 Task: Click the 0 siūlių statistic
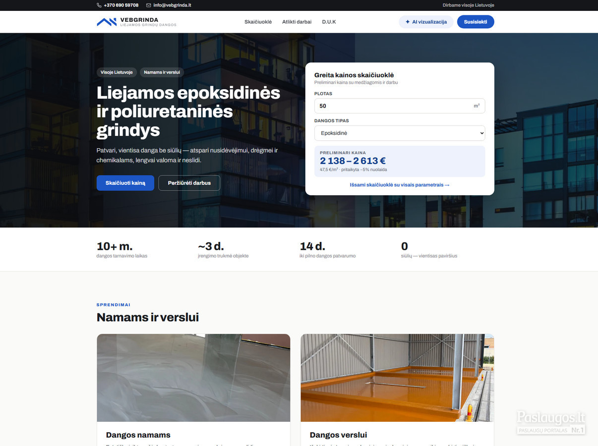click(429, 250)
